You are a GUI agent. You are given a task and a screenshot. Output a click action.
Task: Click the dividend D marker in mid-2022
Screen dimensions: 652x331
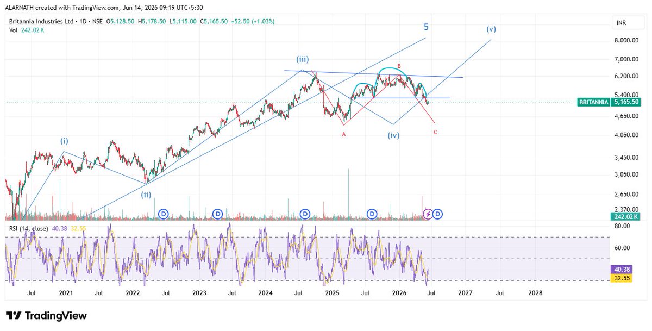tap(164, 214)
